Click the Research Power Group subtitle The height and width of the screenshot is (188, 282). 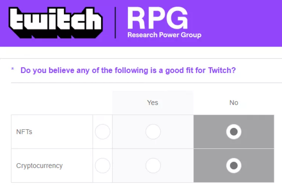(x=164, y=35)
